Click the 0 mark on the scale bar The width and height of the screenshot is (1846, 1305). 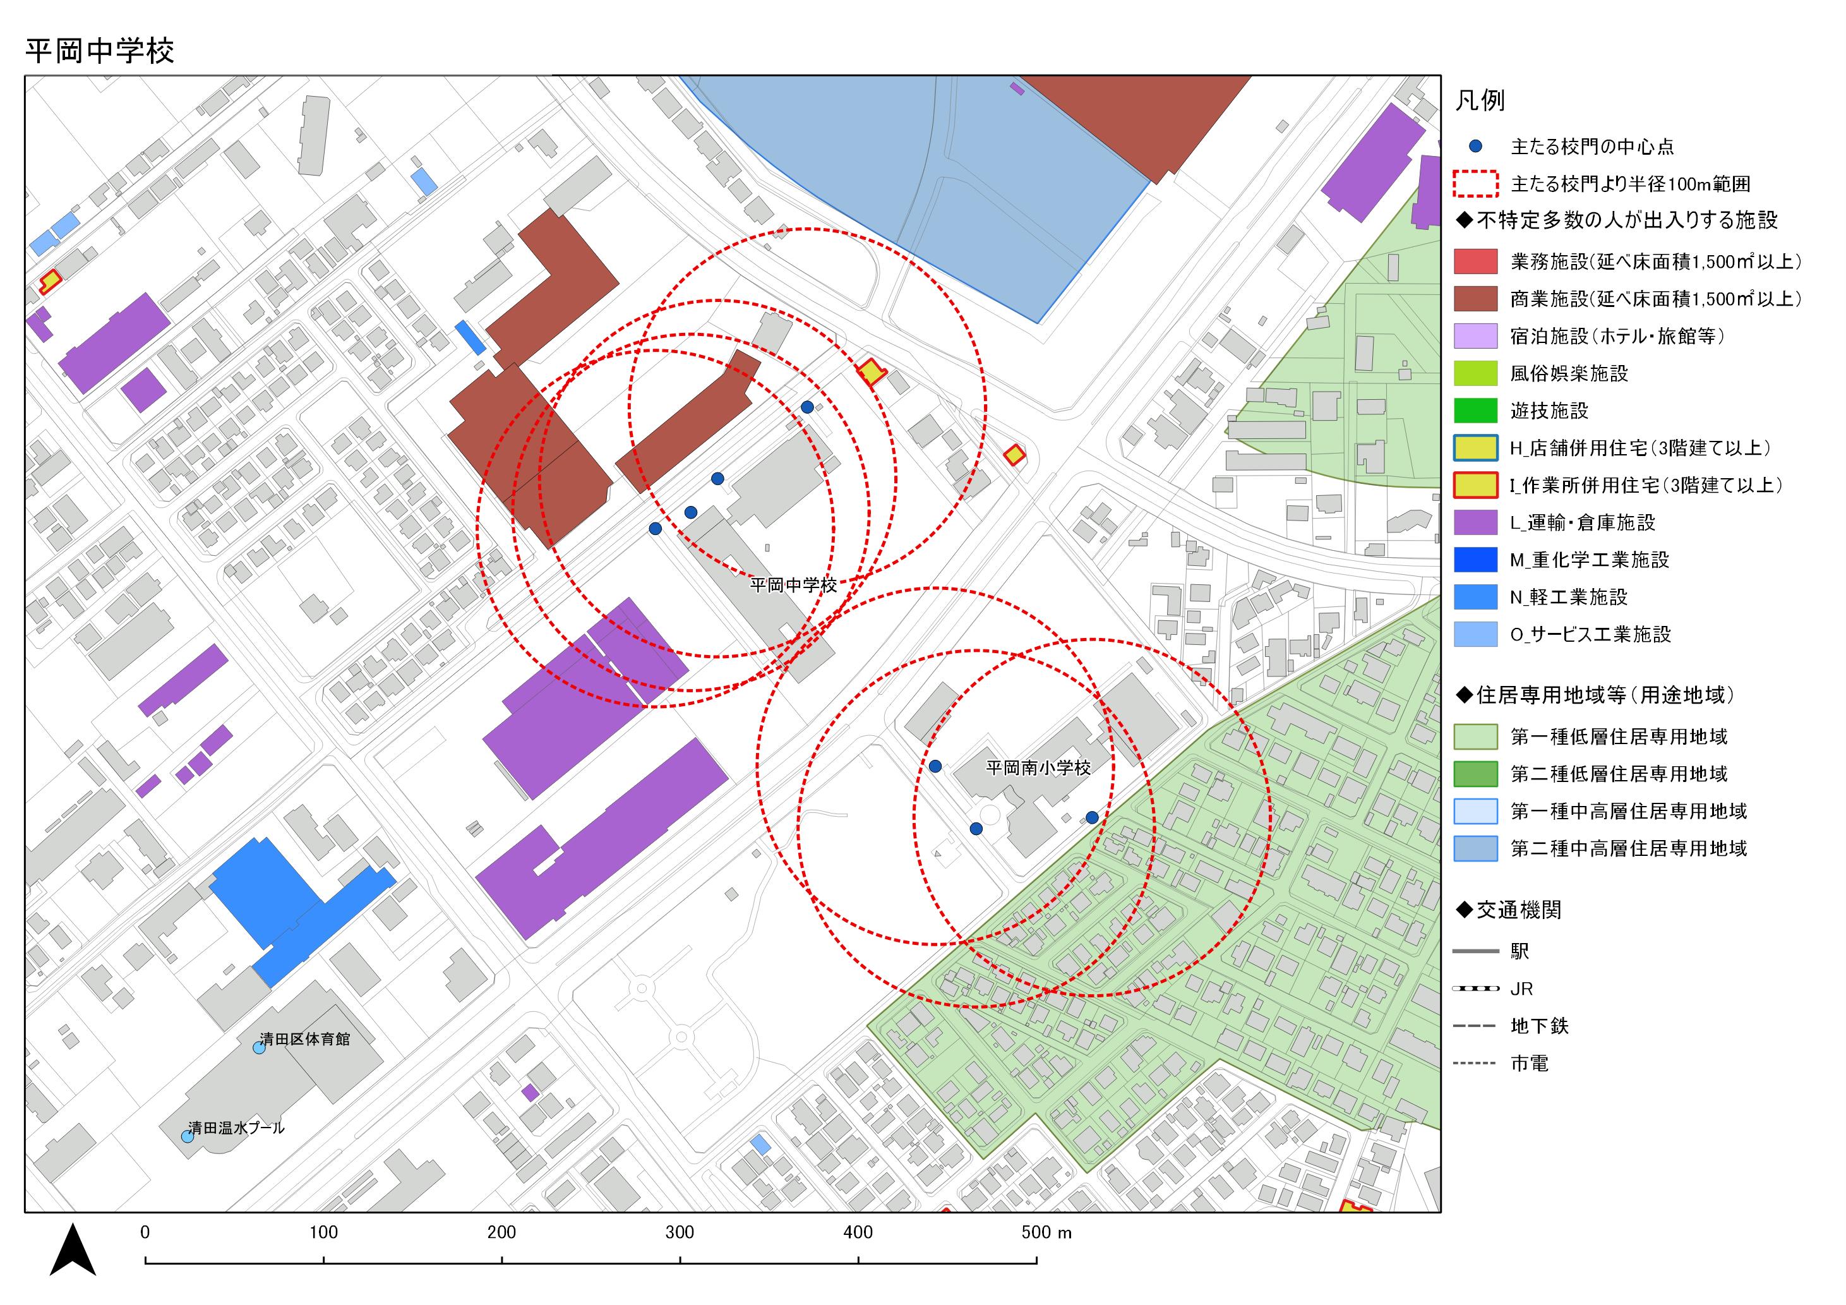145,1232
